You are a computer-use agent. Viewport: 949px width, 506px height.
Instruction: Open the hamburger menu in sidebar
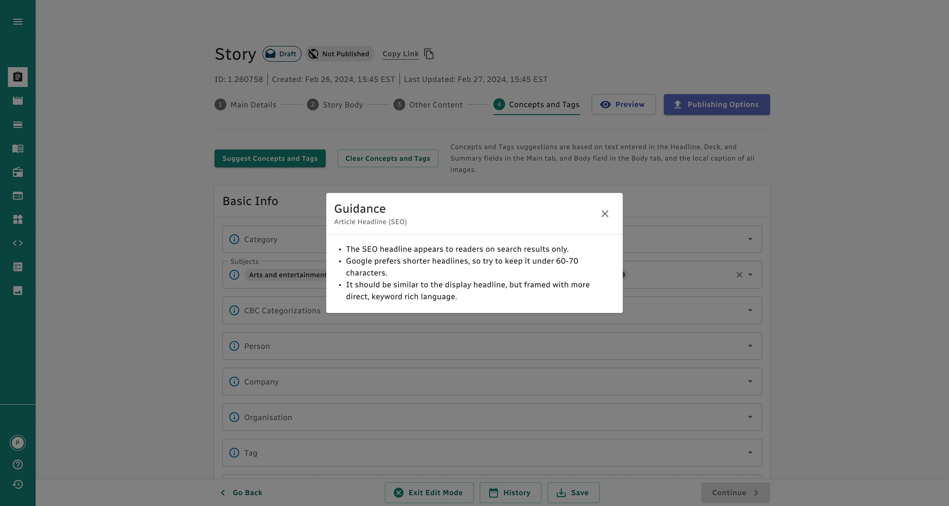(17, 22)
